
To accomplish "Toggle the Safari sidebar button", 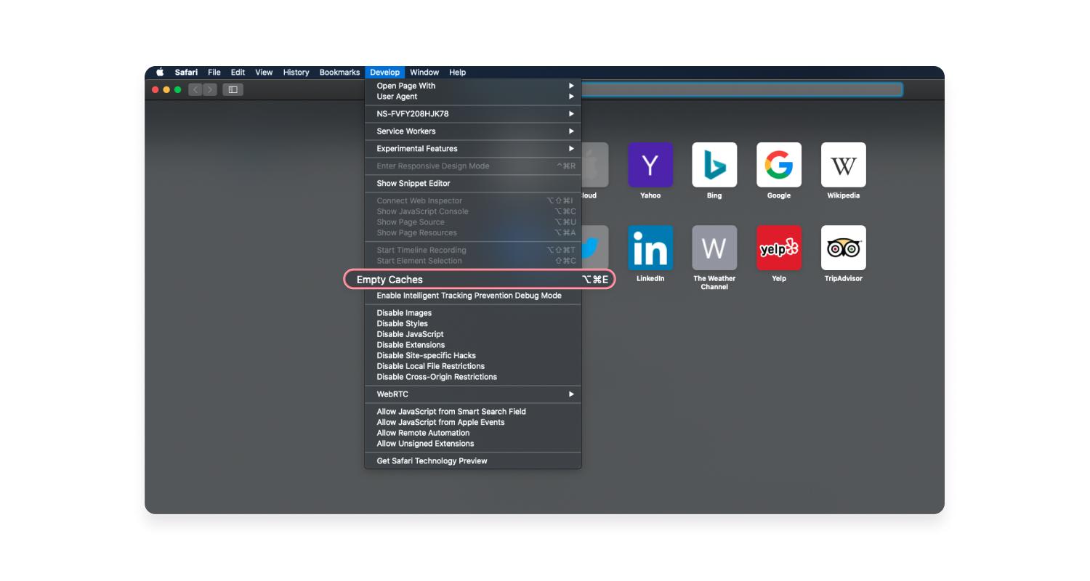I will click(x=233, y=90).
